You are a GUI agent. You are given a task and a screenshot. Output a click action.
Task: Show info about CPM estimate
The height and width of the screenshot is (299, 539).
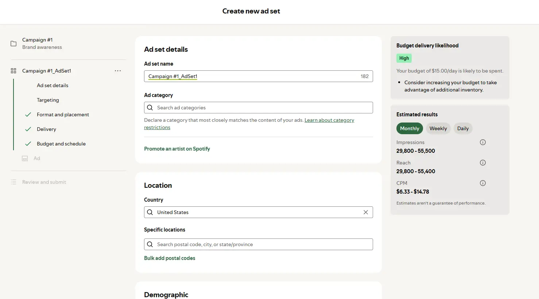click(483, 183)
